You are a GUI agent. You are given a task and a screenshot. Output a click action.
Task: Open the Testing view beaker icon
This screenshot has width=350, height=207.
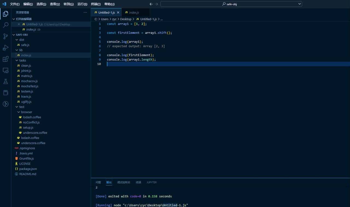click(x=5, y=81)
